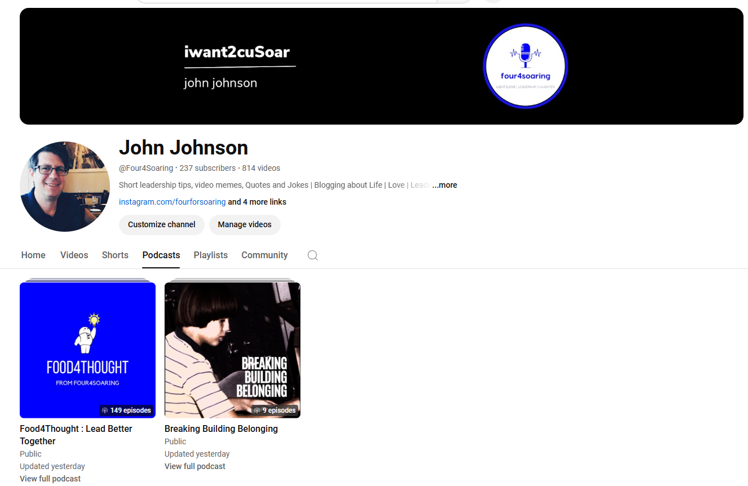The width and height of the screenshot is (748, 486).
Task: Expand channel description with "...more"
Action: pyautogui.click(x=445, y=185)
